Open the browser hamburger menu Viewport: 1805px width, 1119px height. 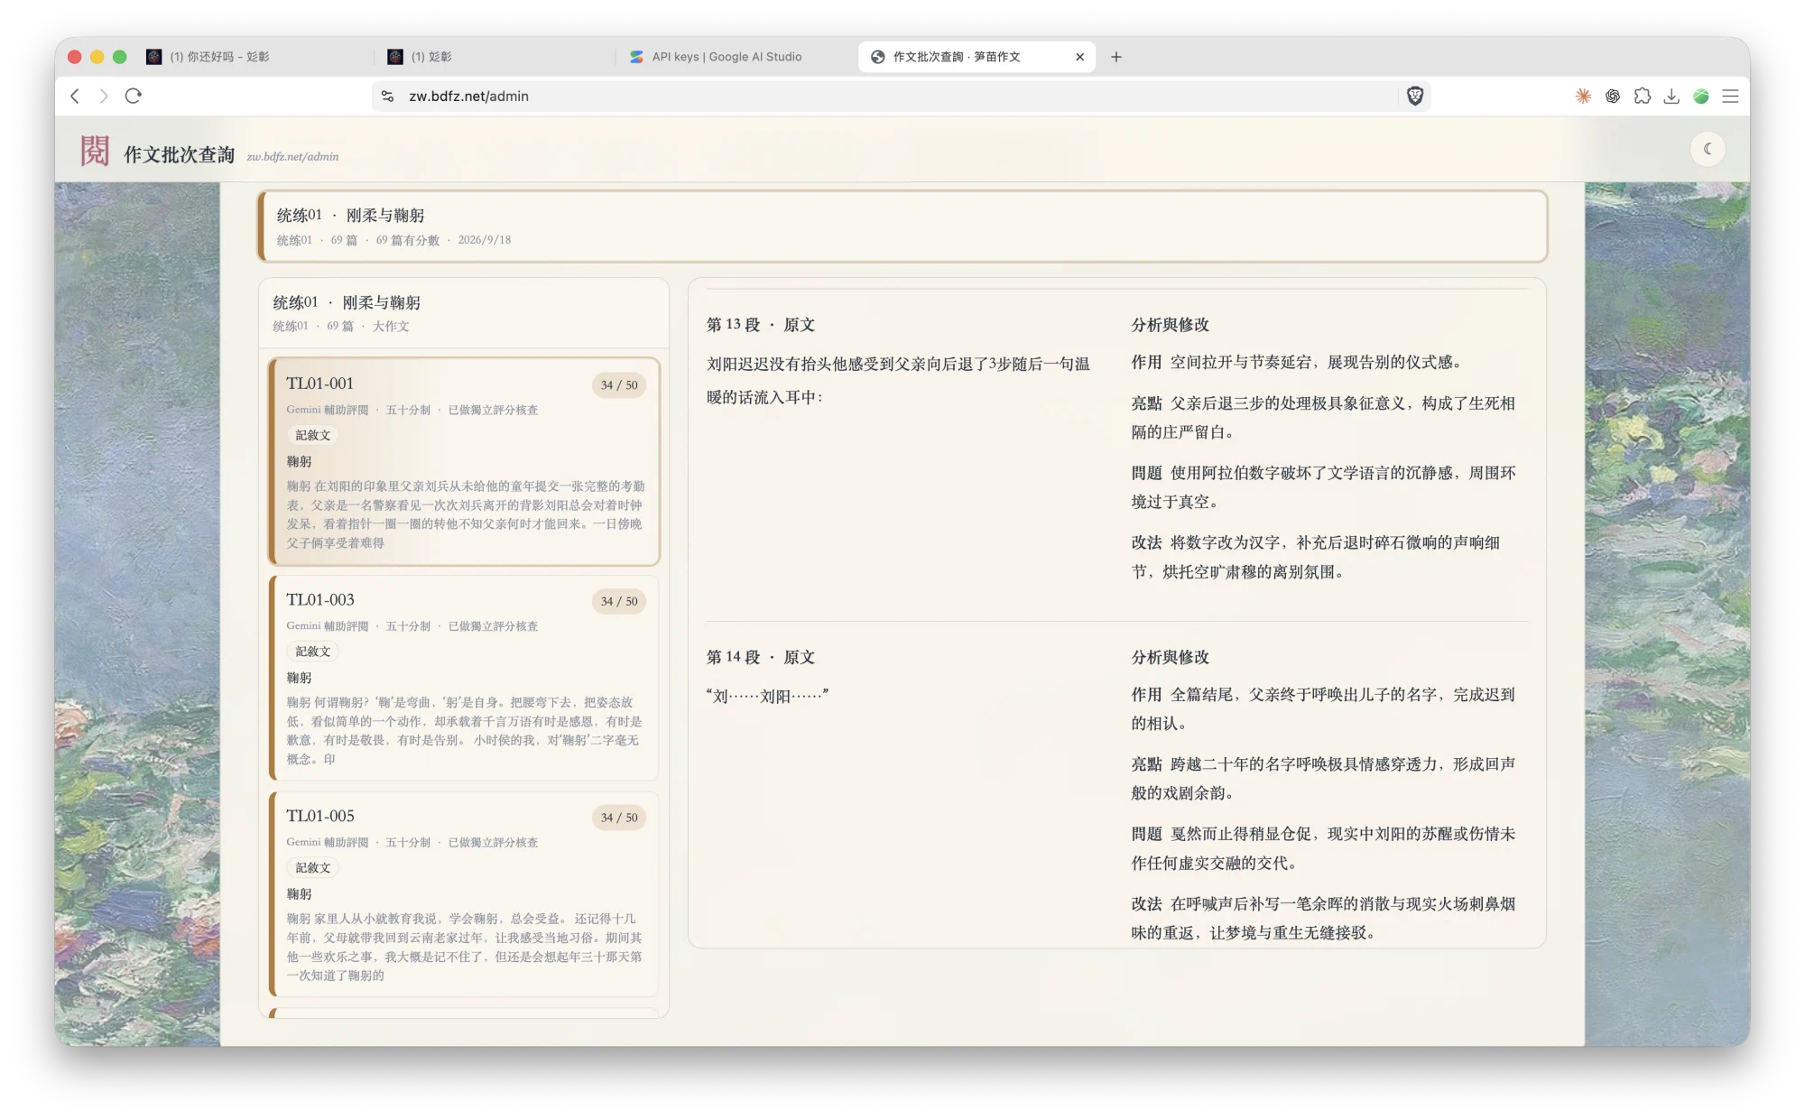(x=1730, y=96)
